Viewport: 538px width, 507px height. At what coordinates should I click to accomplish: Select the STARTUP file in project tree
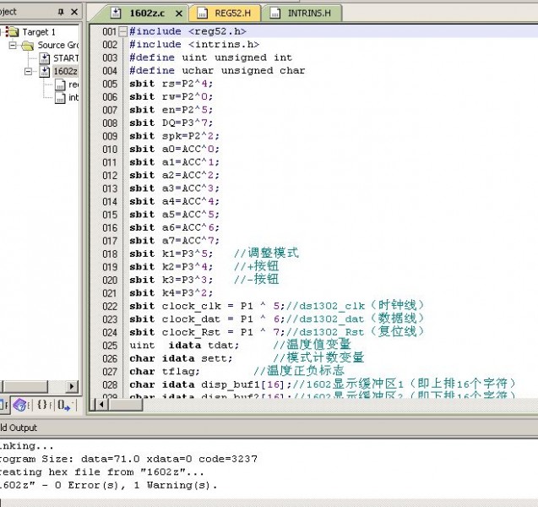[65, 58]
